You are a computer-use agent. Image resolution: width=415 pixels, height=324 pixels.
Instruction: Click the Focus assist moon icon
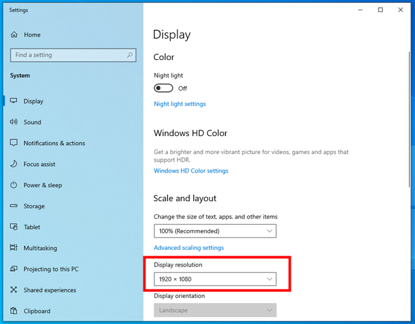tap(13, 164)
